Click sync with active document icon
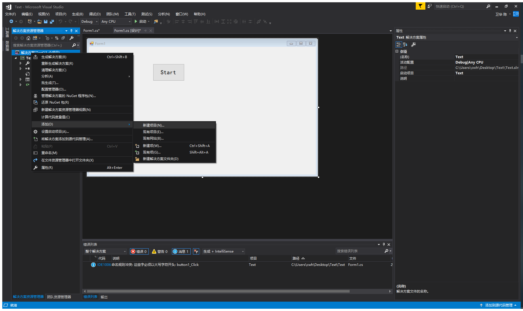The image size is (523, 311). point(57,38)
